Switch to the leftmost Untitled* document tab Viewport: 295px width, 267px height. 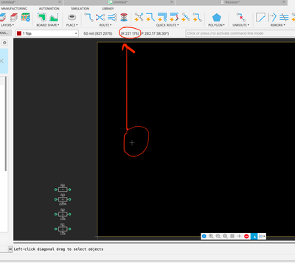[x=32, y=2]
